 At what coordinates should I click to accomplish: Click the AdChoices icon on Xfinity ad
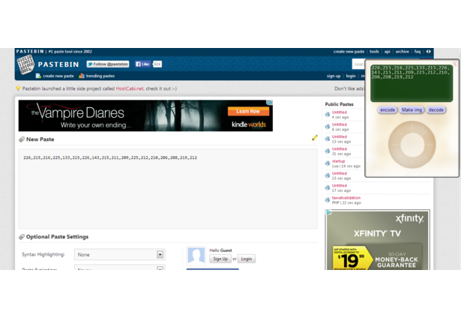[x=329, y=212]
